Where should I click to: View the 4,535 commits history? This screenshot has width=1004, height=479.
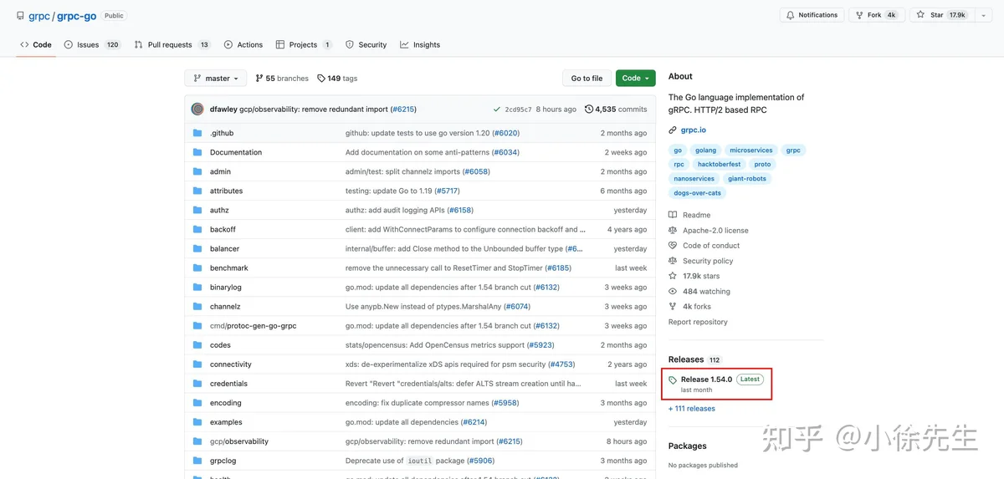[x=616, y=109]
